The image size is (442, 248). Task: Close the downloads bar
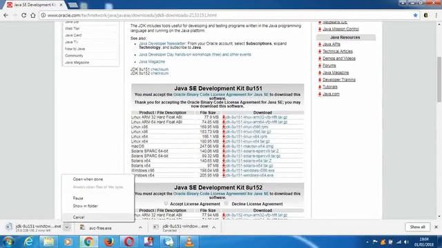pyautogui.click(x=436, y=227)
